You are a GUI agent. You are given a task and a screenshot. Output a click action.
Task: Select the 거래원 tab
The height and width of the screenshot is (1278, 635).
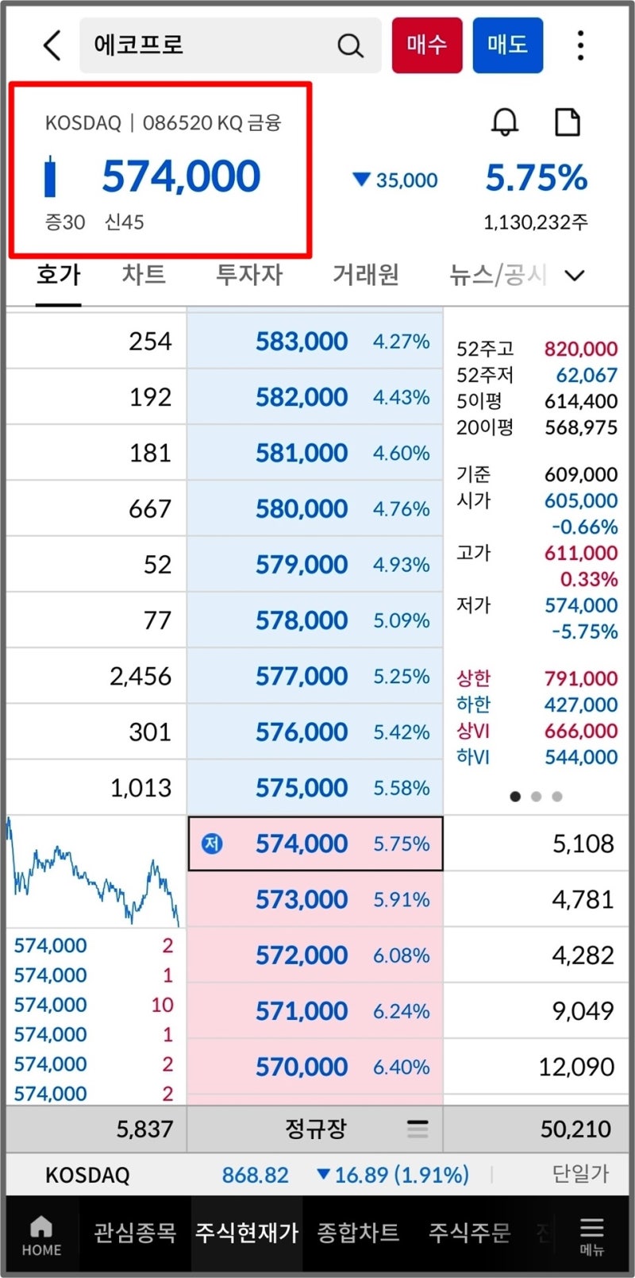(365, 275)
